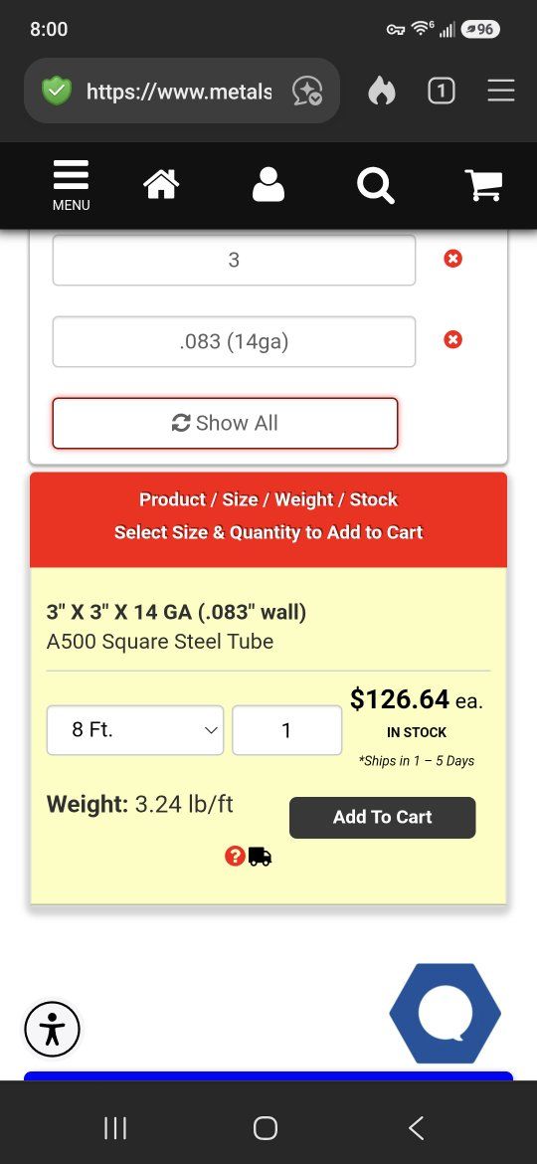Tap the browser fire clear-data icon
Image resolution: width=537 pixels, height=1164 pixels.
[x=382, y=92]
